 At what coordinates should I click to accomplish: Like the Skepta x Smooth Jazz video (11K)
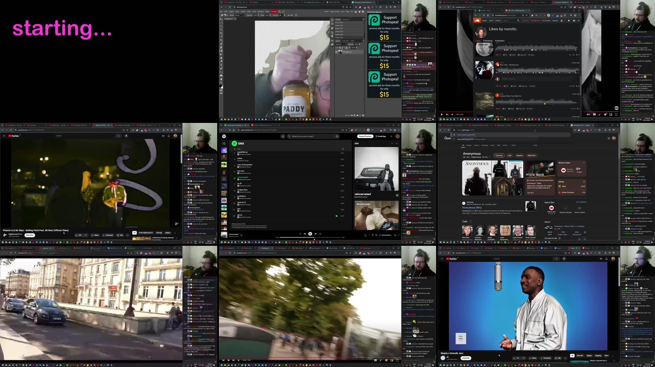pyautogui.click(x=516, y=358)
